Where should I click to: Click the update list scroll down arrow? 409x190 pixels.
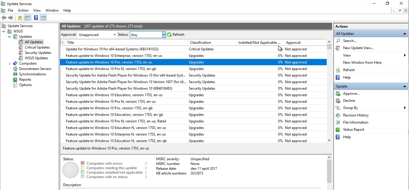(x=329, y=140)
